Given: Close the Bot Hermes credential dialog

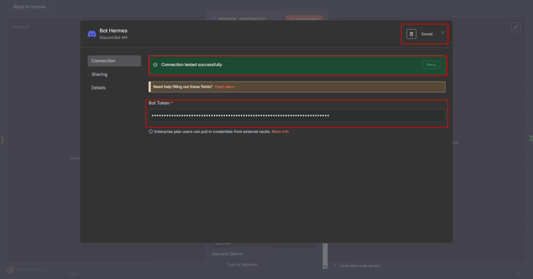Looking at the screenshot, I should pyautogui.click(x=443, y=33).
